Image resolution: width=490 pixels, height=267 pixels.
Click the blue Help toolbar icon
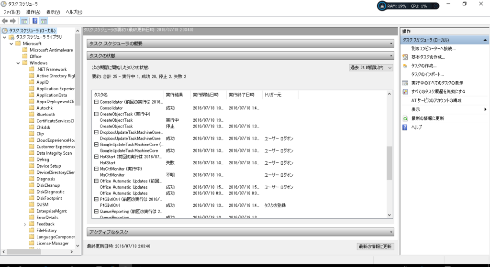pos(35,21)
